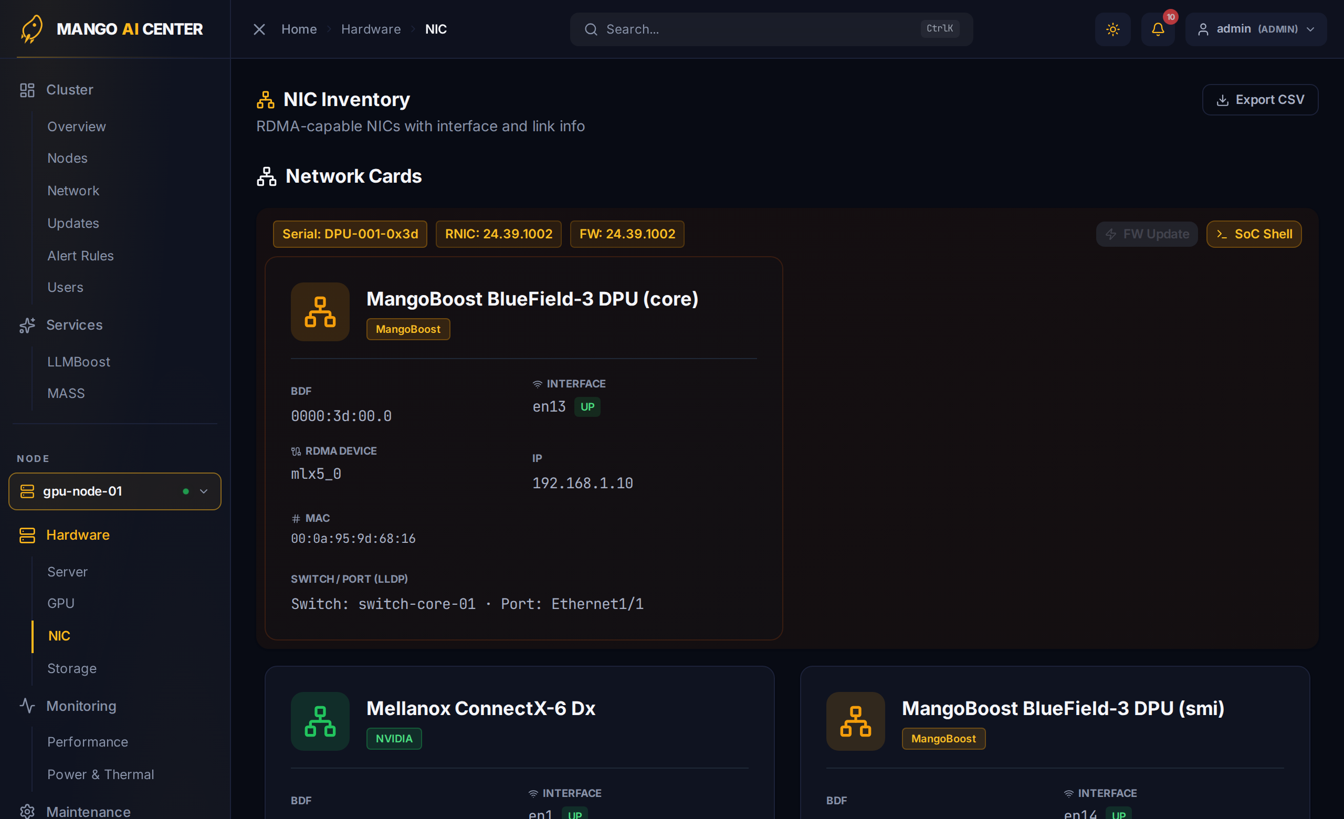Image resolution: width=1344 pixels, height=819 pixels.
Task: Open the Network menu item
Action: pyautogui.click(x=73, y=191)
